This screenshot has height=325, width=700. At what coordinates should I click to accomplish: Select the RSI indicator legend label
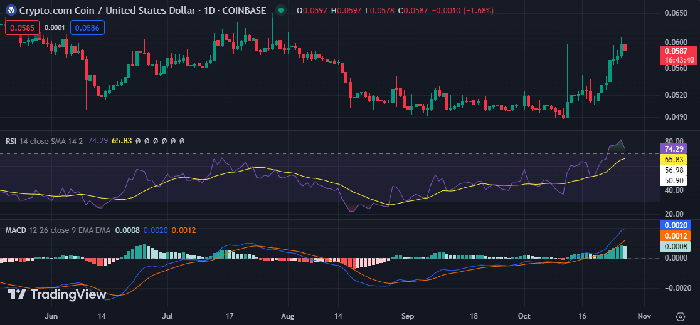(11, 142)
